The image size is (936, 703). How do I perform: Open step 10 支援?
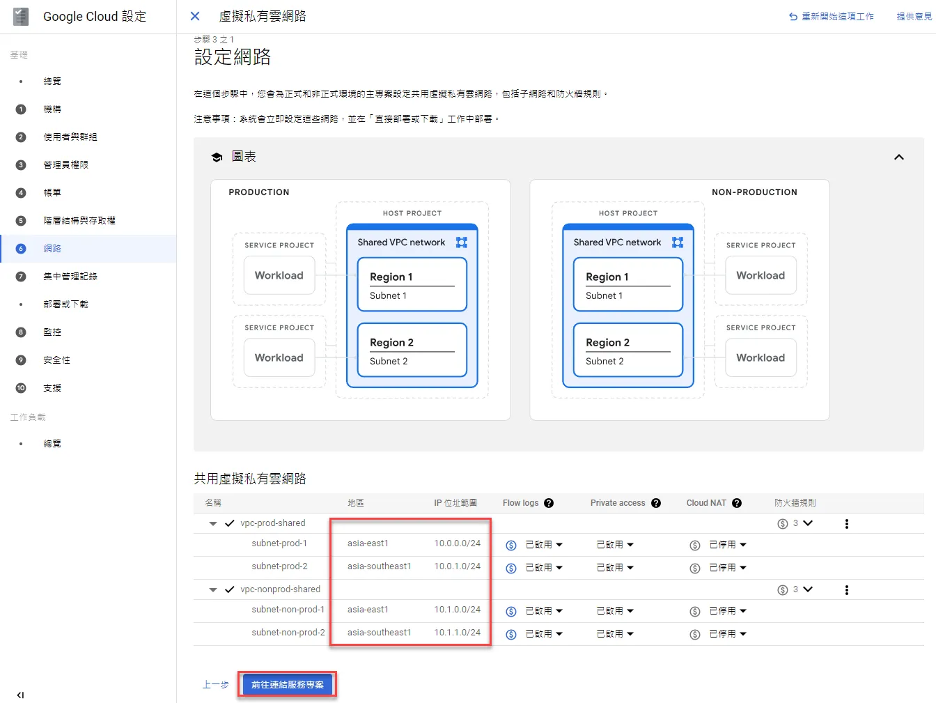click(x=52, y=388)
